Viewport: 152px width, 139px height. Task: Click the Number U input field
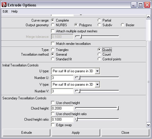click(62, 78)
